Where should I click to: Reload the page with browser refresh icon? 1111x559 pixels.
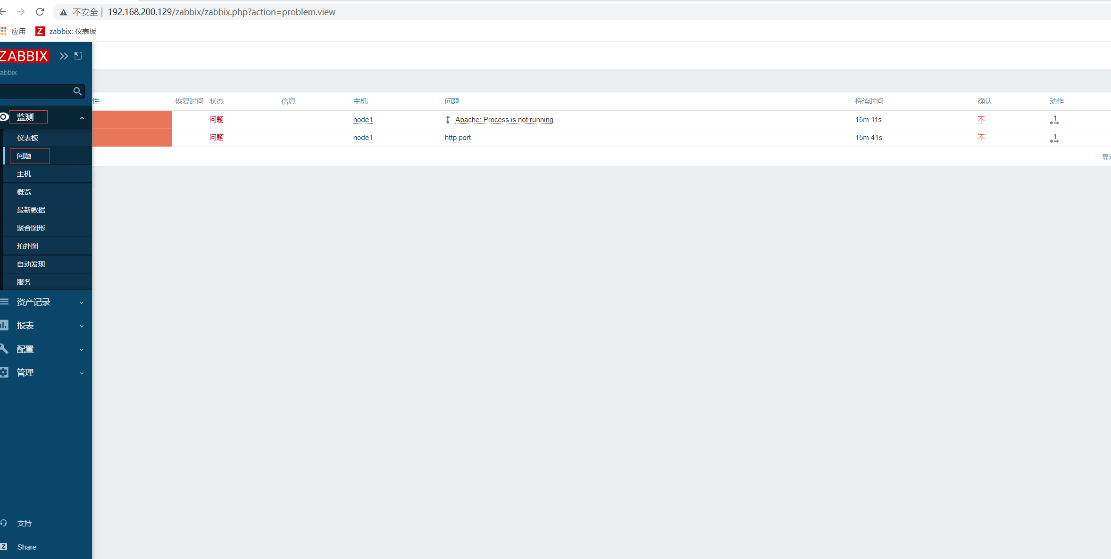pyautogui.click(x=40, y=12)
